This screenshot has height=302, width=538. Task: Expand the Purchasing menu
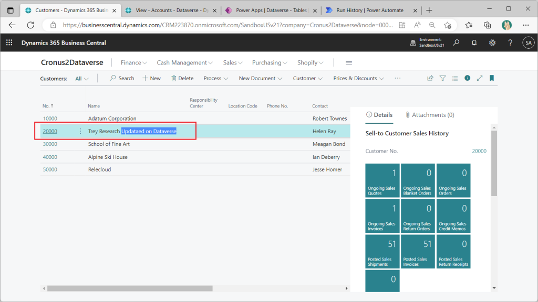(x=270, y=63)
